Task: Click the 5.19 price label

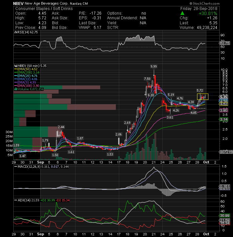Action: (171, 95)
